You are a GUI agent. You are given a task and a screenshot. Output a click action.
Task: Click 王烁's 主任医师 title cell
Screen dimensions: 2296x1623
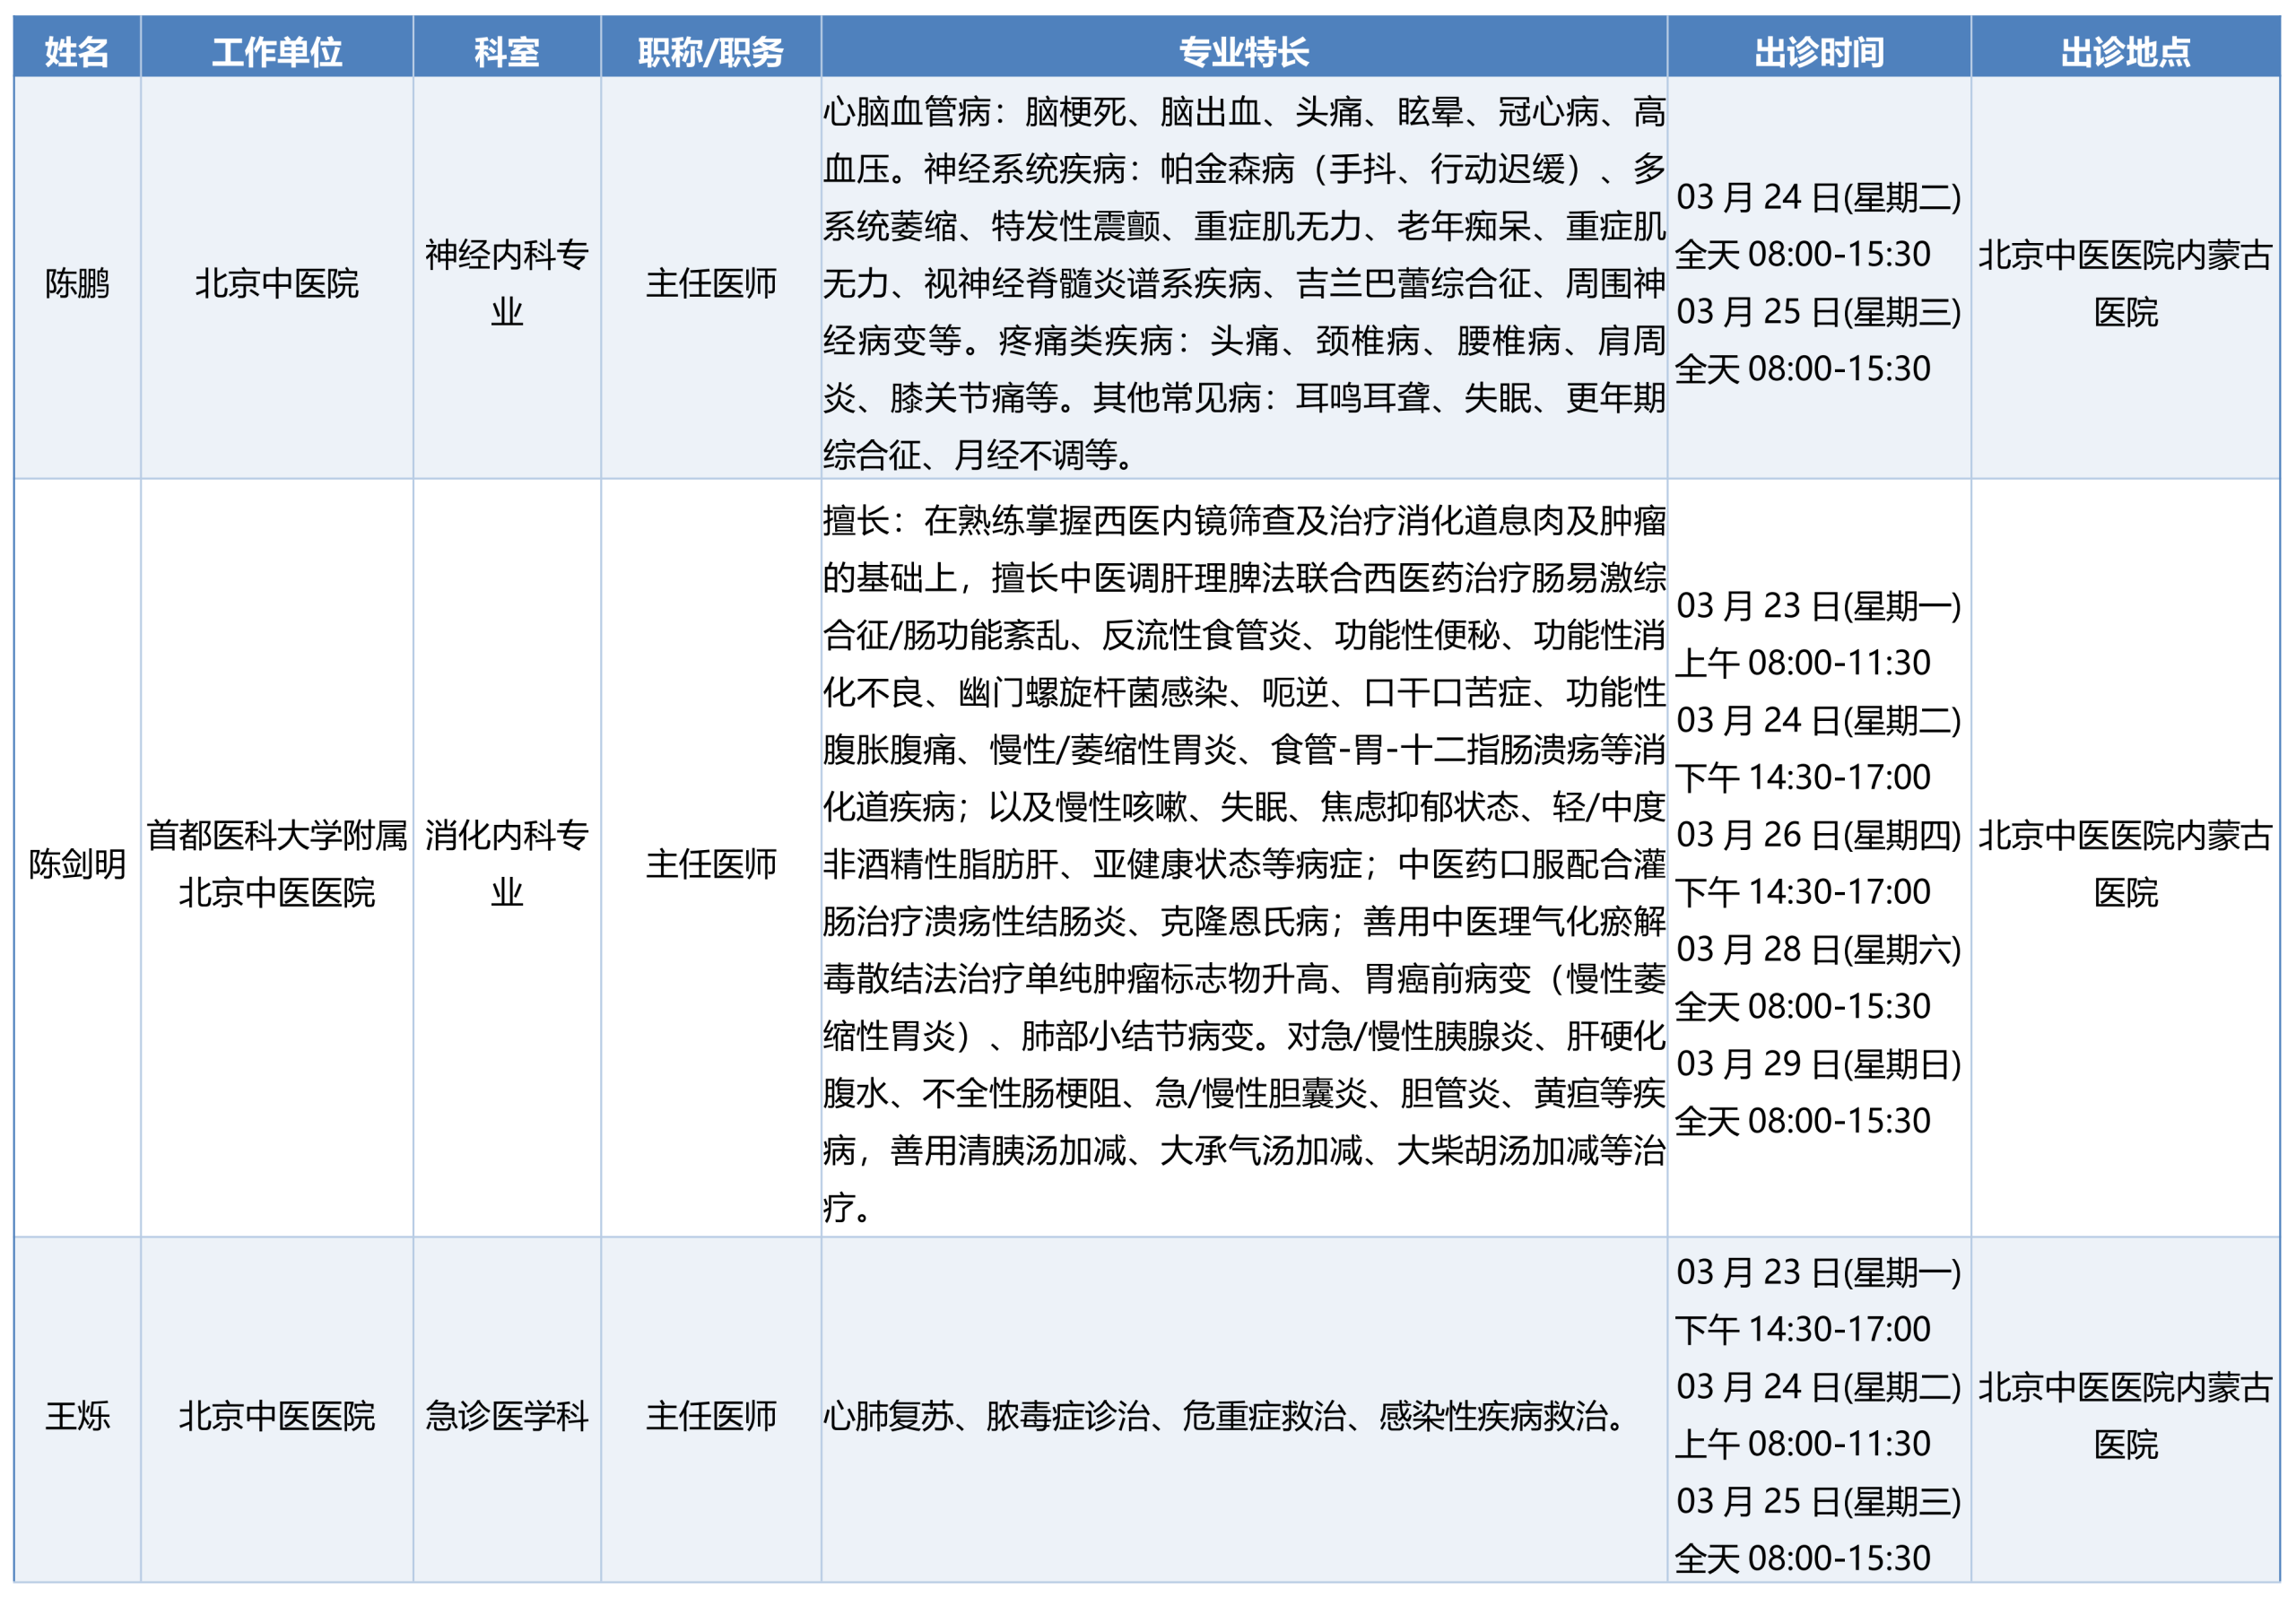pyautogui.click(x=710, y=1415)
